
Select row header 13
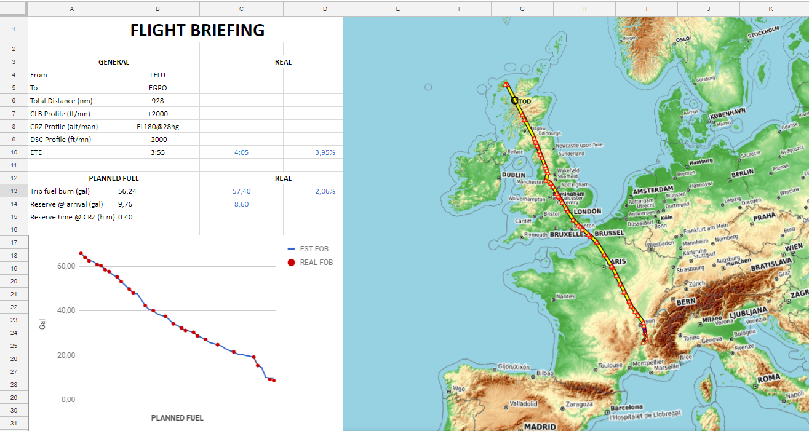coord(14,191)
